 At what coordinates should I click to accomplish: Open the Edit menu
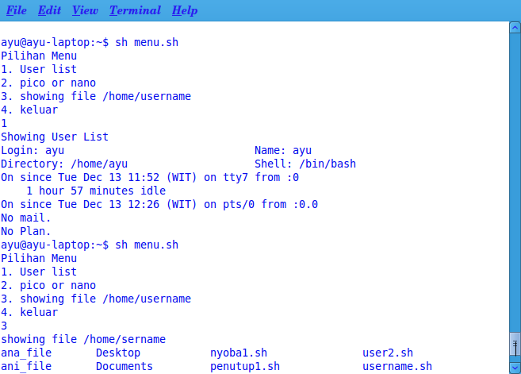coord(49,10)
